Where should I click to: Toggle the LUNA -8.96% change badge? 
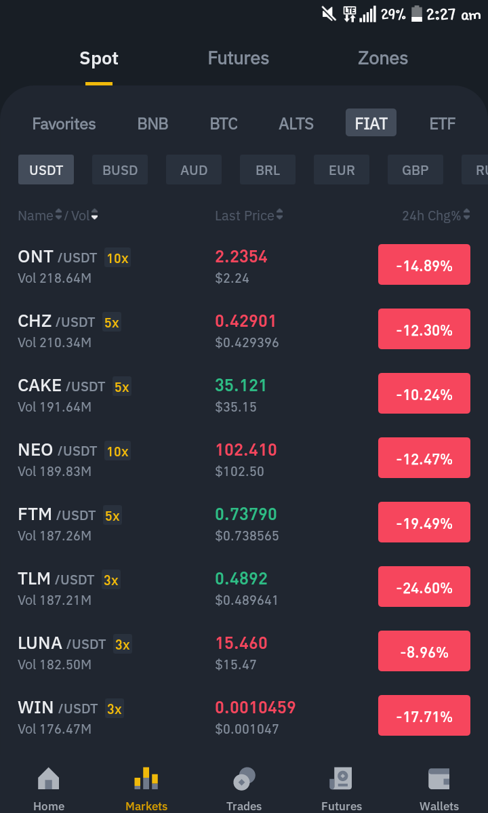tap(424, 651)
